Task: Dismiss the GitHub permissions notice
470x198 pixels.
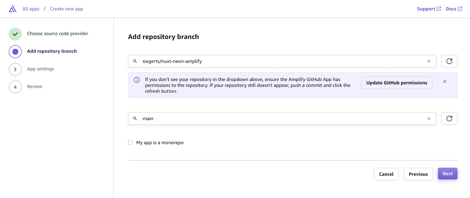Action: [444, 81]
